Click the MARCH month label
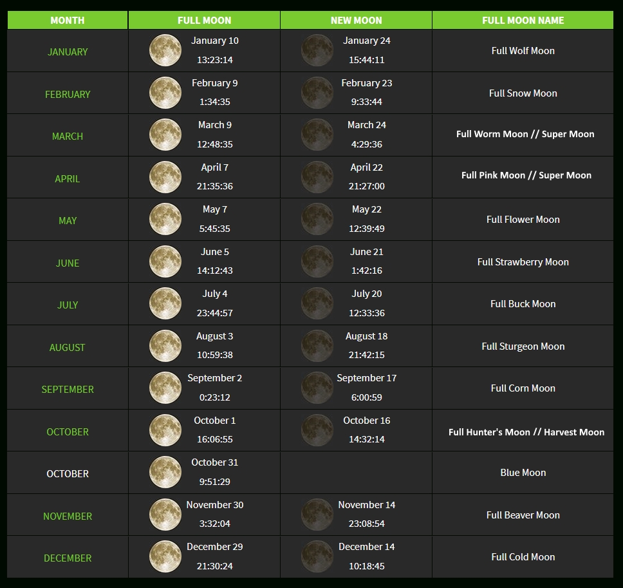623x588 pixels. 68,137
